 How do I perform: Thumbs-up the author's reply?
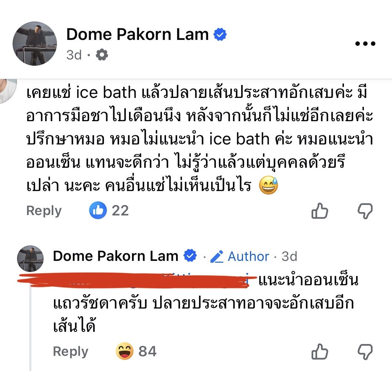[x=320, y=351]
